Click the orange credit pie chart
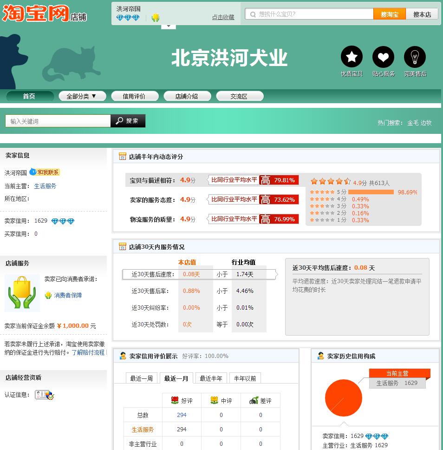This screenshot has width=443, height=450. (x=344, y=398)
